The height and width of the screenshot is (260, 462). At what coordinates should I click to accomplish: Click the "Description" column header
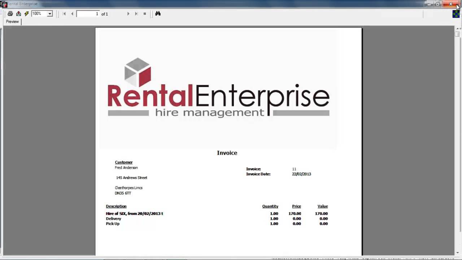(116, 207)
